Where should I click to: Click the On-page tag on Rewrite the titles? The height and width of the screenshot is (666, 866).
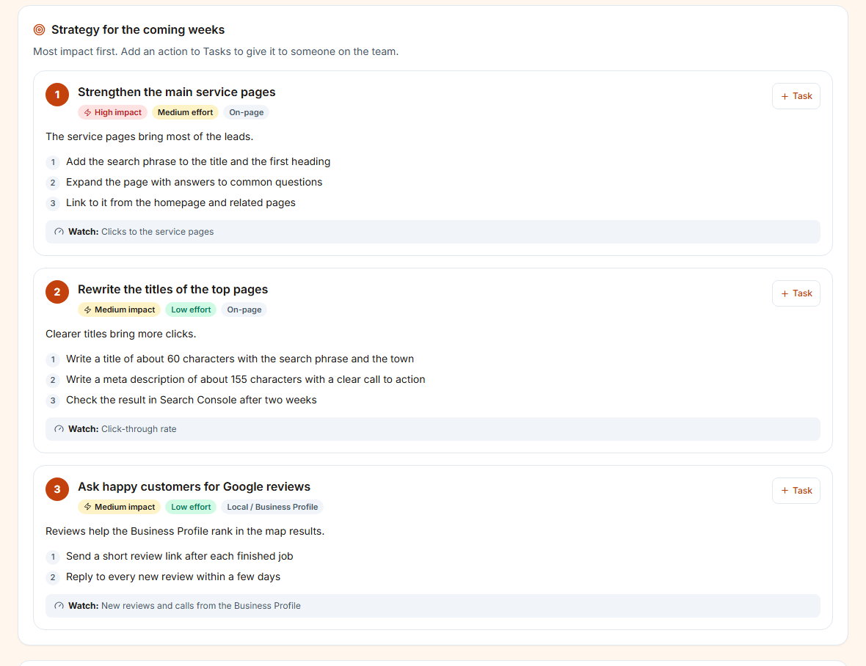click(244, 310)
